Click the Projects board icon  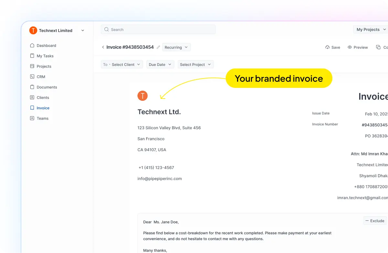coord(32,66)
